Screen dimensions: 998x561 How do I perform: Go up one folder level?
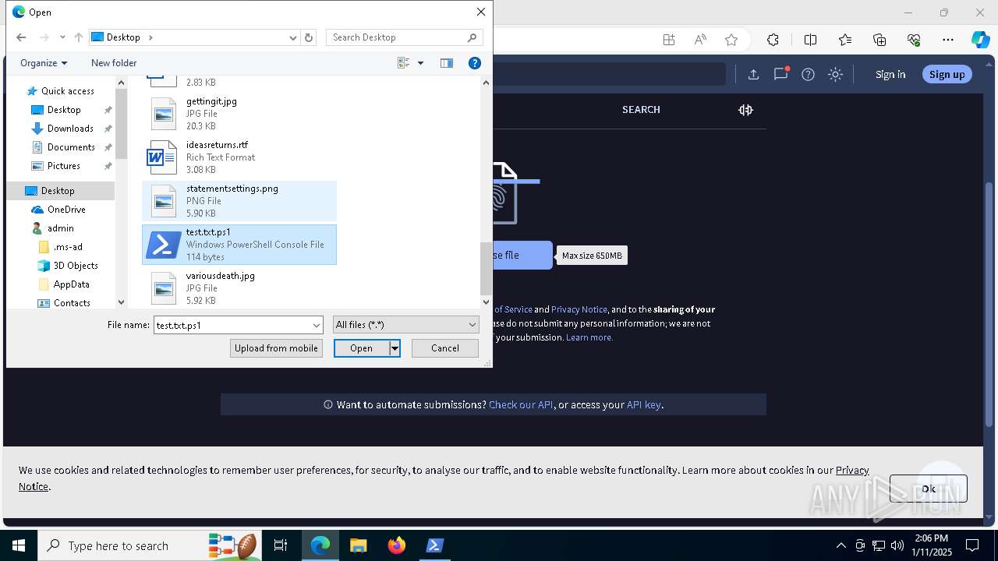[78, 37]
